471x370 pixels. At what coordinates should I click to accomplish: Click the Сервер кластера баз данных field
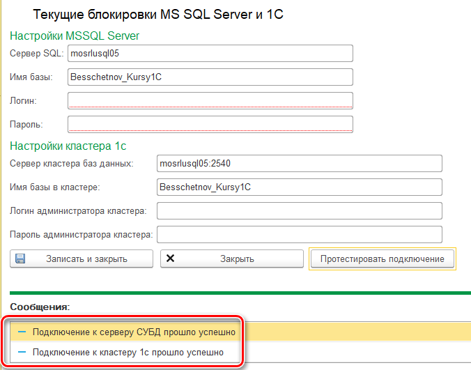pyautogui.click(x=300, y=163)
